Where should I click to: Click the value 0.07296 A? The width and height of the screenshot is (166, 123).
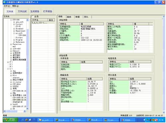(x=93, y=84)
